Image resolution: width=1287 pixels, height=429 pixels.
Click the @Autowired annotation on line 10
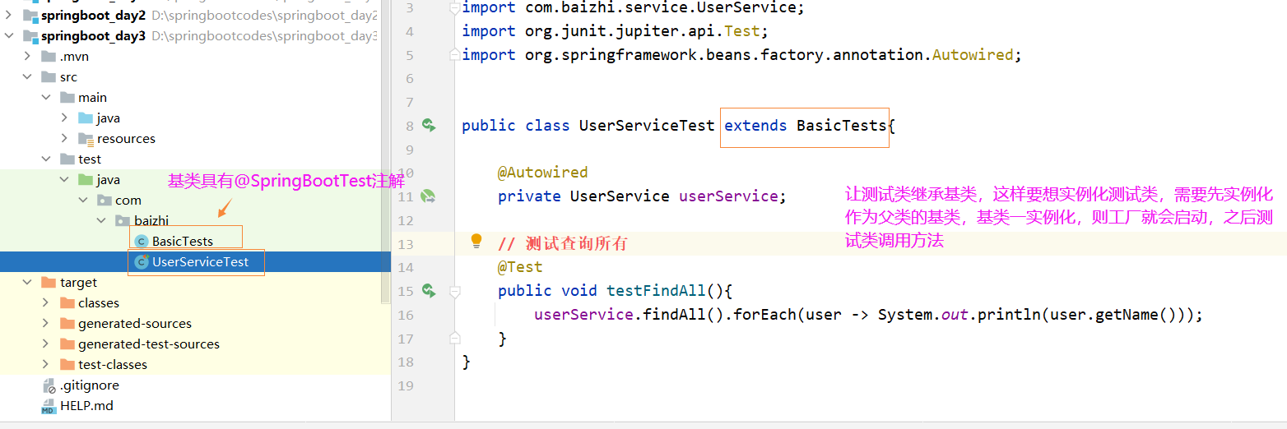point(543,173)
